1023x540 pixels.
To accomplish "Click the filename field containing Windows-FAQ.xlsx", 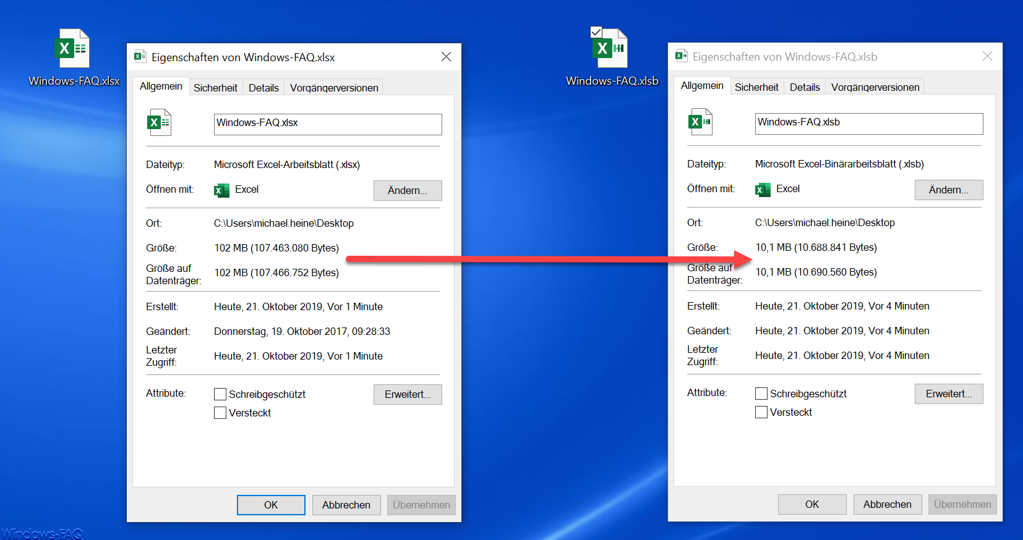I will [x=328, y=124].
